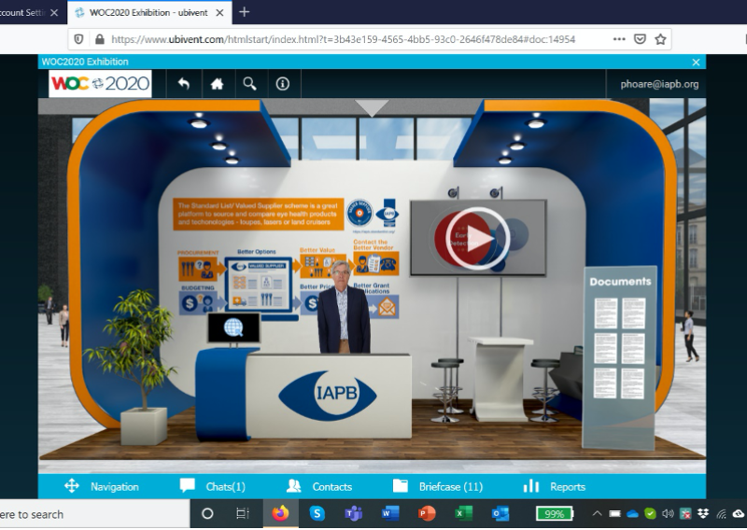Open Firefox from the taskbar
The width and height of the screenshot is (747, 530).
click(281, 513)
